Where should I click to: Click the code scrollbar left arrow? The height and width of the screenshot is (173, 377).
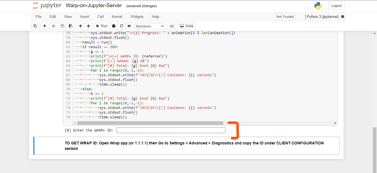75,123
